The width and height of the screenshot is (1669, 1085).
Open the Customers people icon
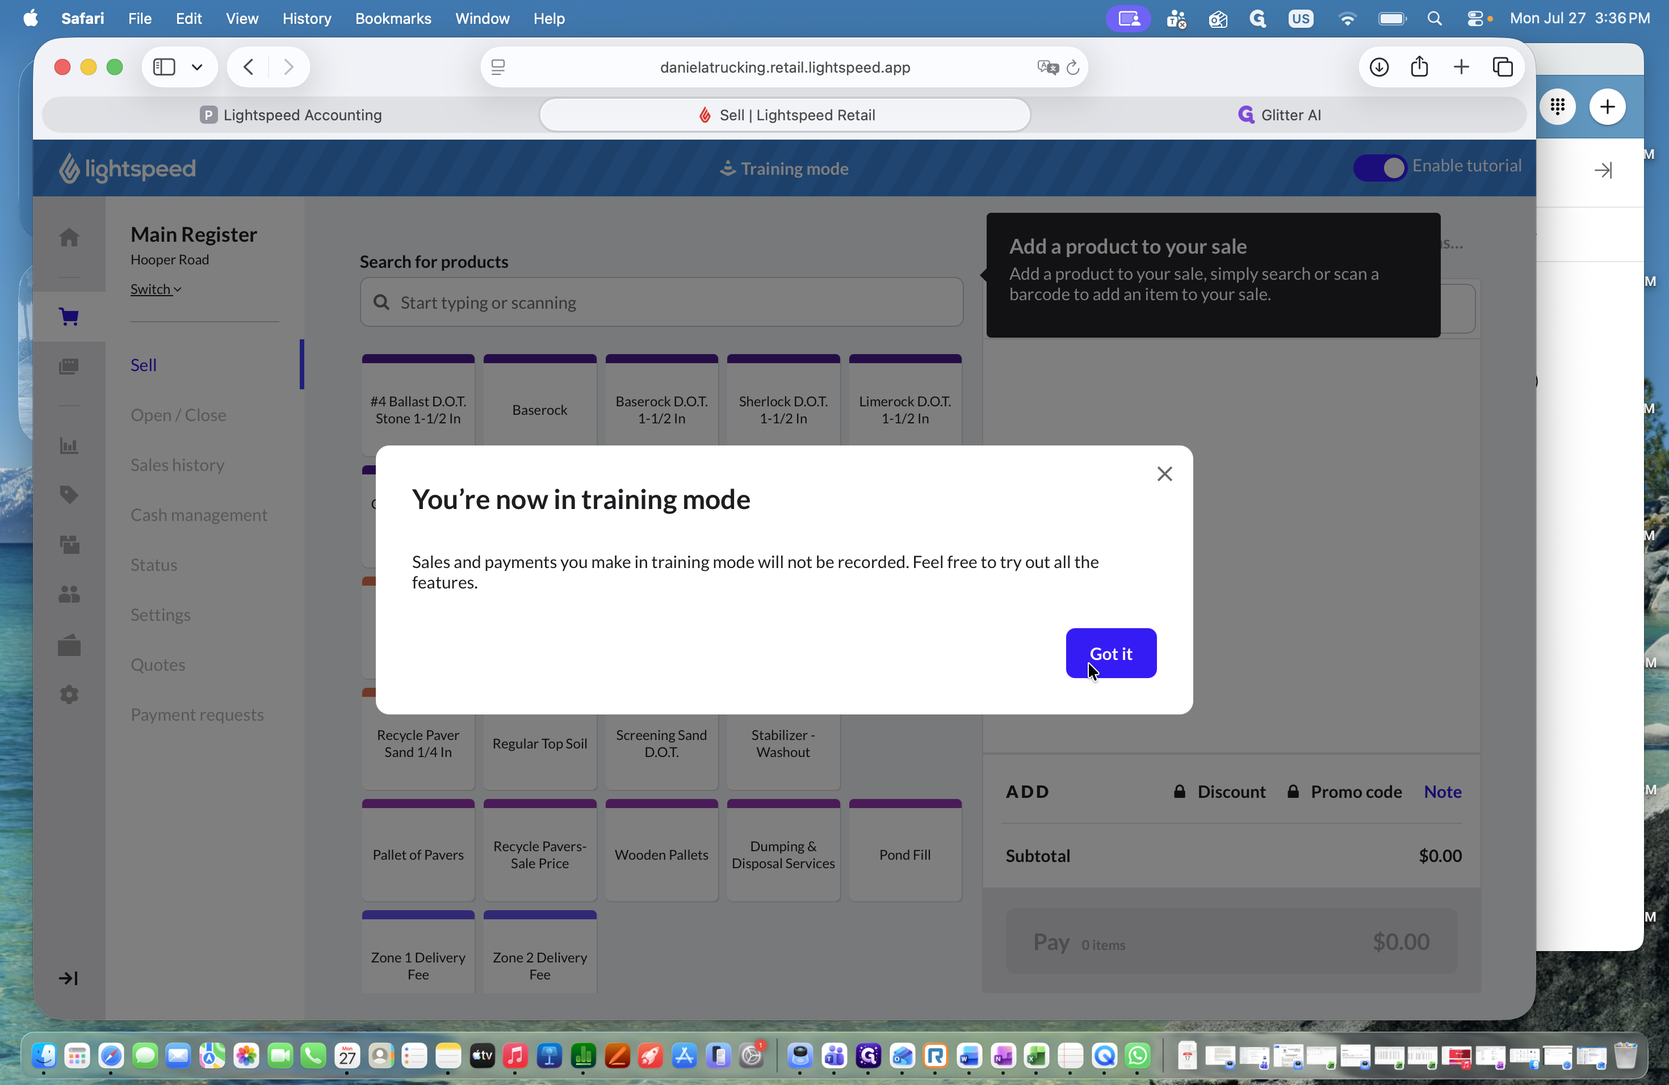(69, 595)
